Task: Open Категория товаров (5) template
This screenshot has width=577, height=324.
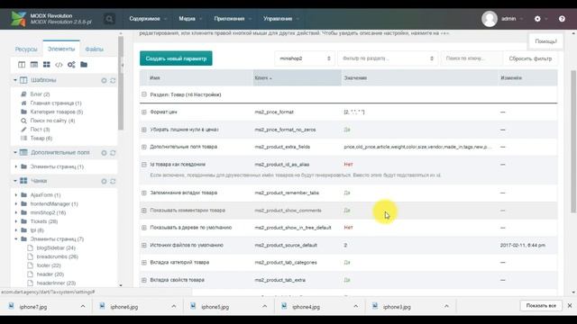Action: tap(57, 112)
